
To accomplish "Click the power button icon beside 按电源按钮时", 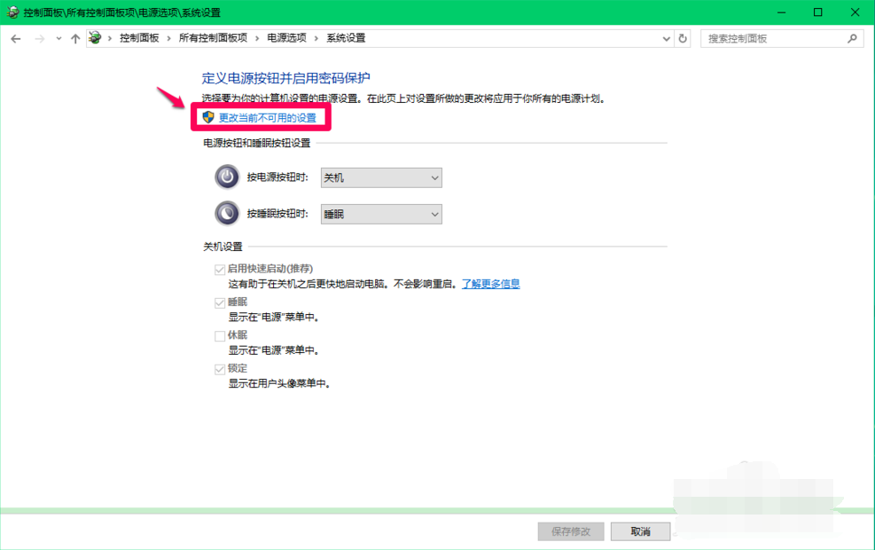I will 227,177.
